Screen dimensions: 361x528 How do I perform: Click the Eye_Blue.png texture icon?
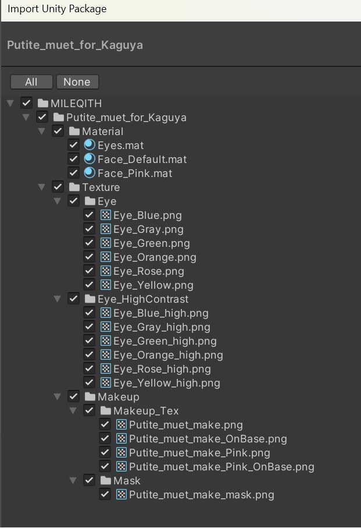[106, 215]
